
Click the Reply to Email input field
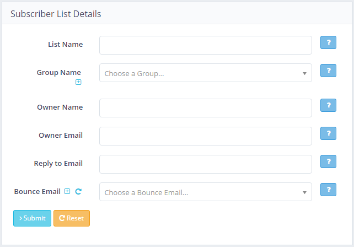point(205,164)
